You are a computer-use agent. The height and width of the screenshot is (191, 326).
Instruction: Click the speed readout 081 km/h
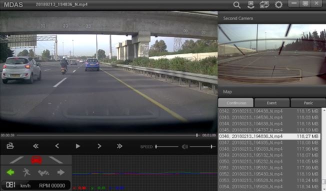coord(18,185)
